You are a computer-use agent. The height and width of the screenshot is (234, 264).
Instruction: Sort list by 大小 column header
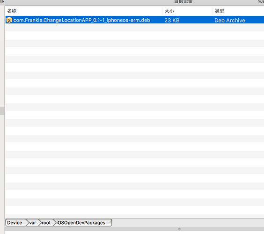click(x=169, y=11)
